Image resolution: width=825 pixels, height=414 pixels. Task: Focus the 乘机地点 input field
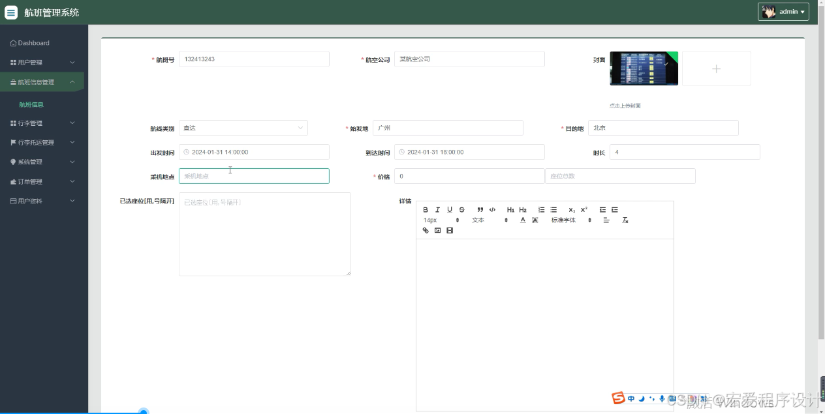pyautogui.click(x=254, y=176)
